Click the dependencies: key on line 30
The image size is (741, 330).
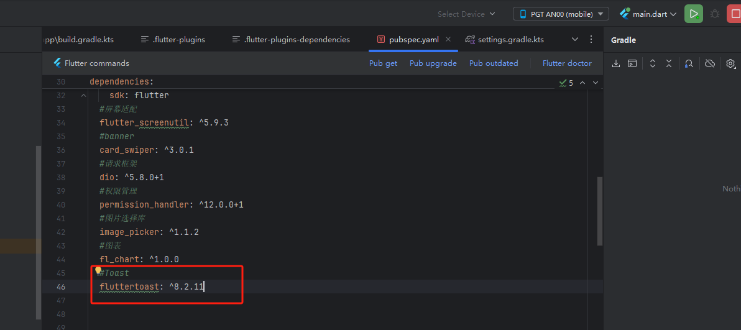(x=122, y=82)
